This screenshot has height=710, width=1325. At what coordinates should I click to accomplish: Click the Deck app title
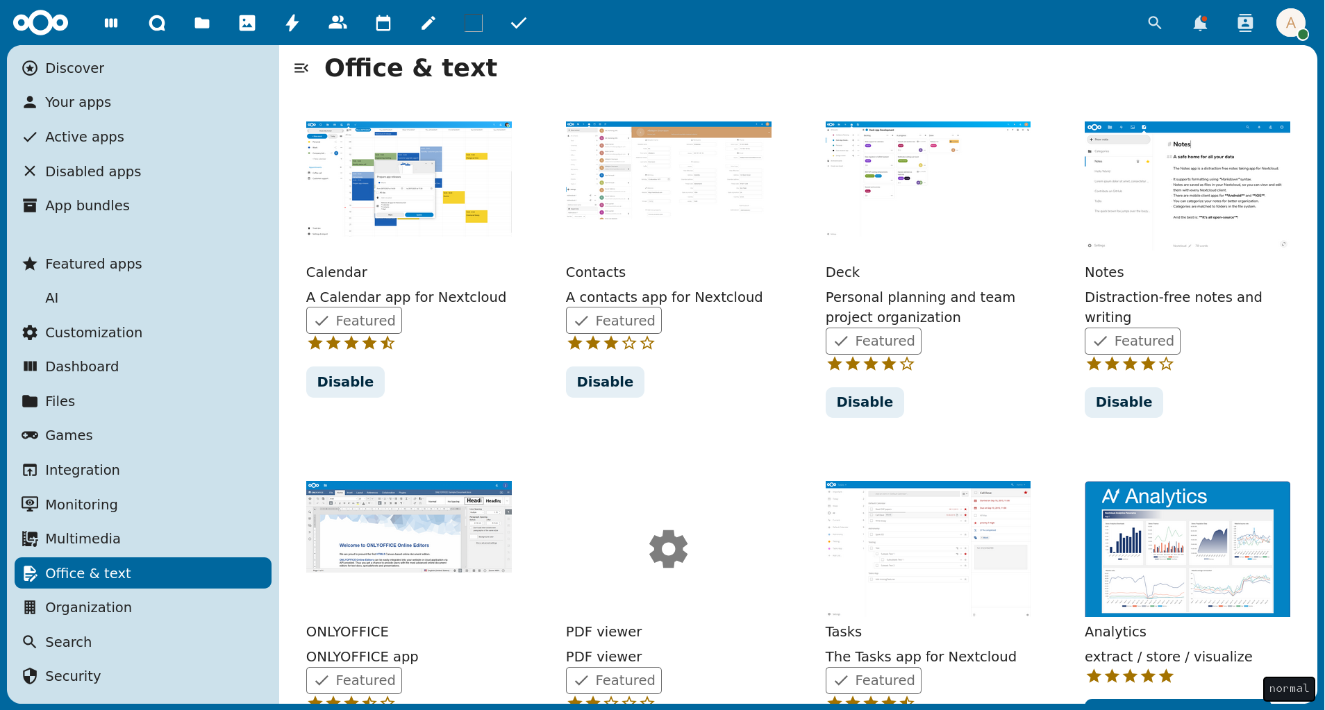tap(842, 272)
